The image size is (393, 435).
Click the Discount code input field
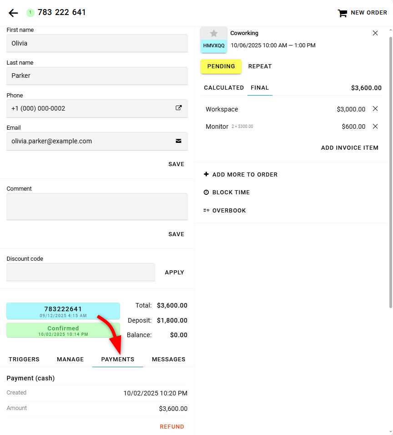click(x=81, y=272)
